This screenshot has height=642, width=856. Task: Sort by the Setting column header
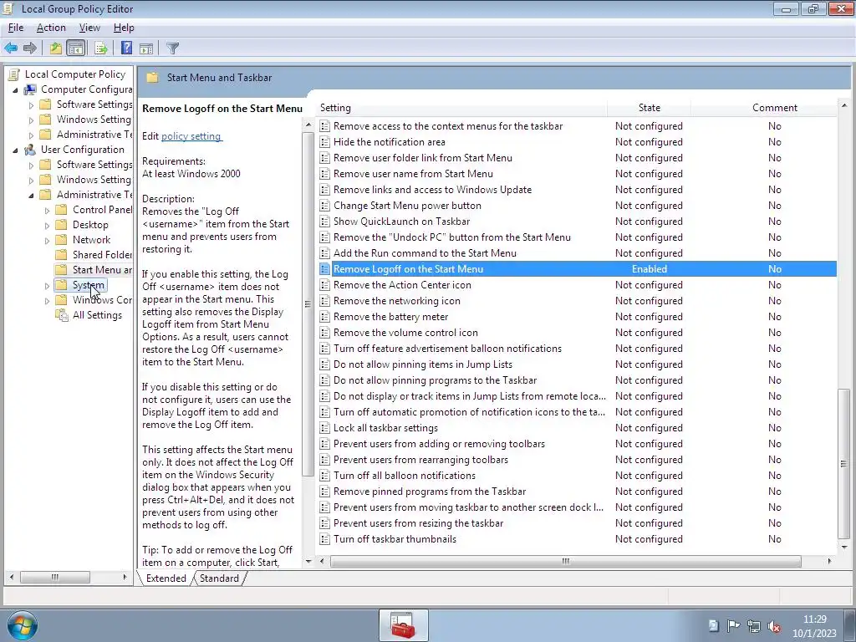(461, 108)
